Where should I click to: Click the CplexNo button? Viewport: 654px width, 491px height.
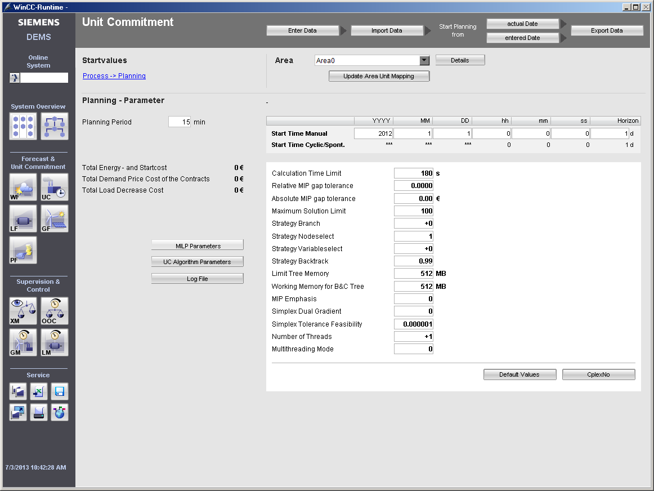[x=598, y=374]
